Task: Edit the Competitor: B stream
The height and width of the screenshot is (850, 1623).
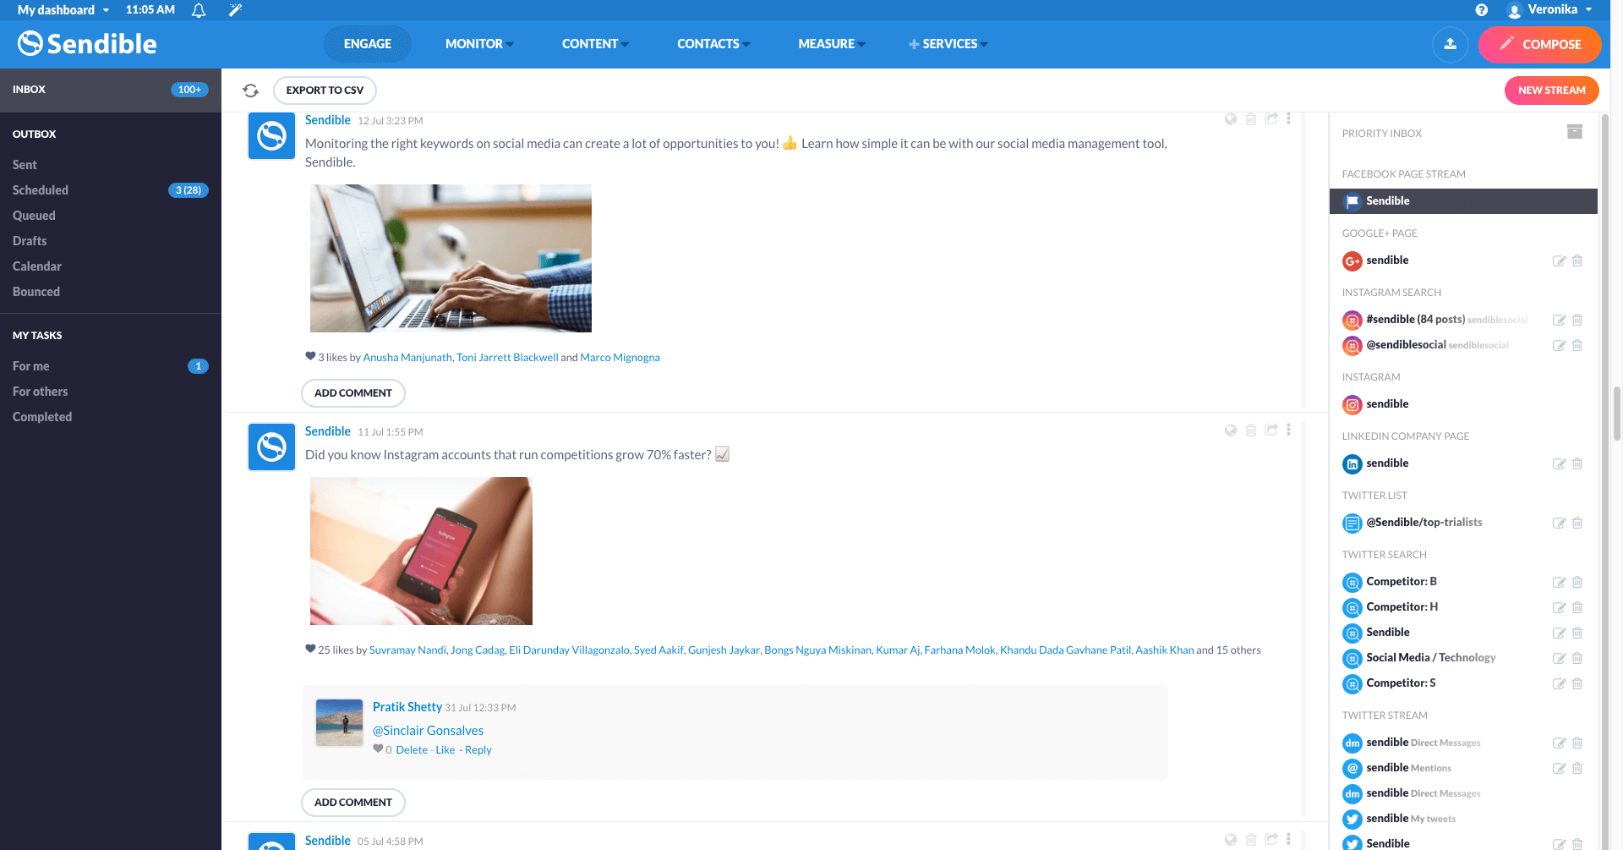Action: tap(1560, 582)
